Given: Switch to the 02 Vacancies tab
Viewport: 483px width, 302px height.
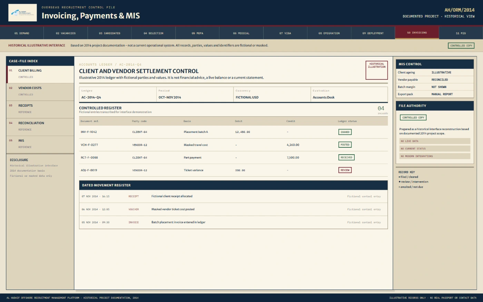Looking at the screenshot, I should tap(66, 33).
